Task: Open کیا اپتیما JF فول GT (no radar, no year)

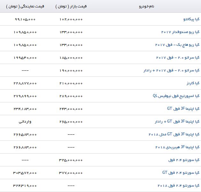Action: (183, 109)
